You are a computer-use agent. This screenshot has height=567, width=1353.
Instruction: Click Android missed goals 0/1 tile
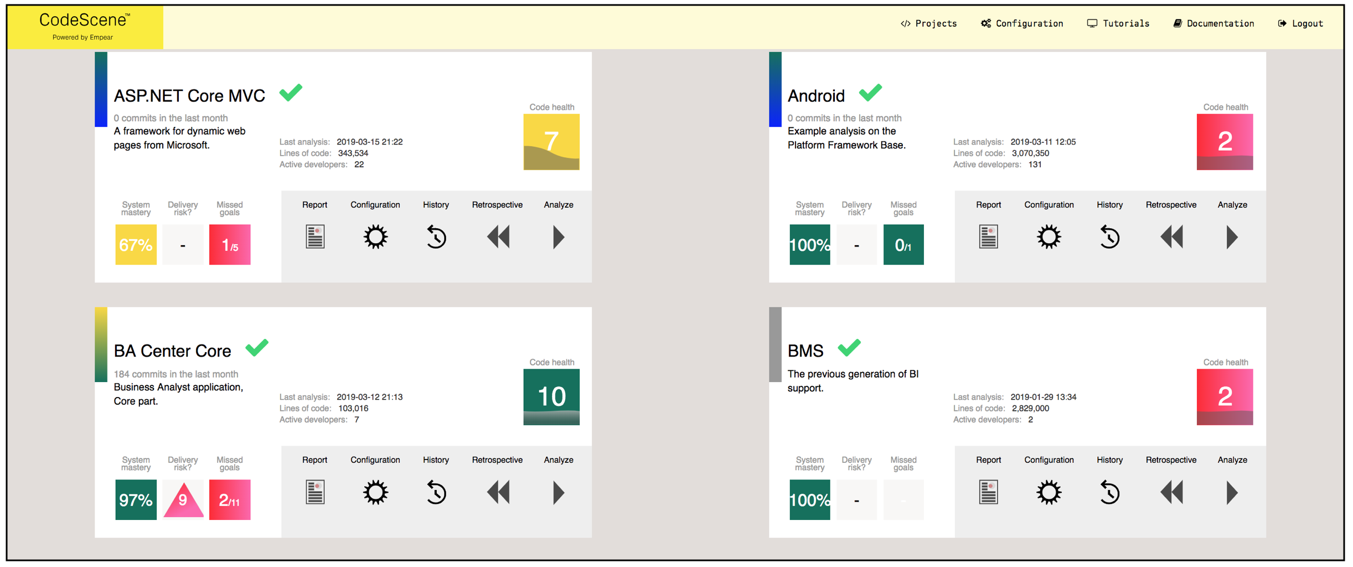[903, 244]
